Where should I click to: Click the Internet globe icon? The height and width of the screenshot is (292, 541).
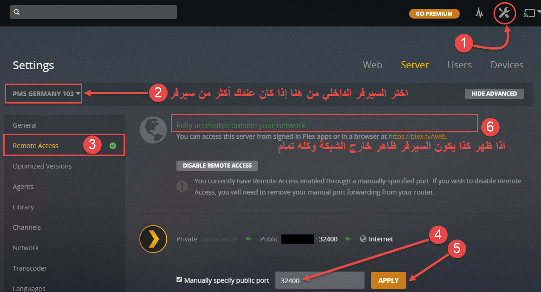(x=363, y=239)
